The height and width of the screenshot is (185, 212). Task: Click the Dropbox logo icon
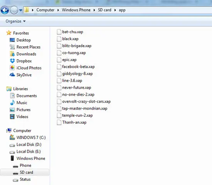(x=12, y=61)
